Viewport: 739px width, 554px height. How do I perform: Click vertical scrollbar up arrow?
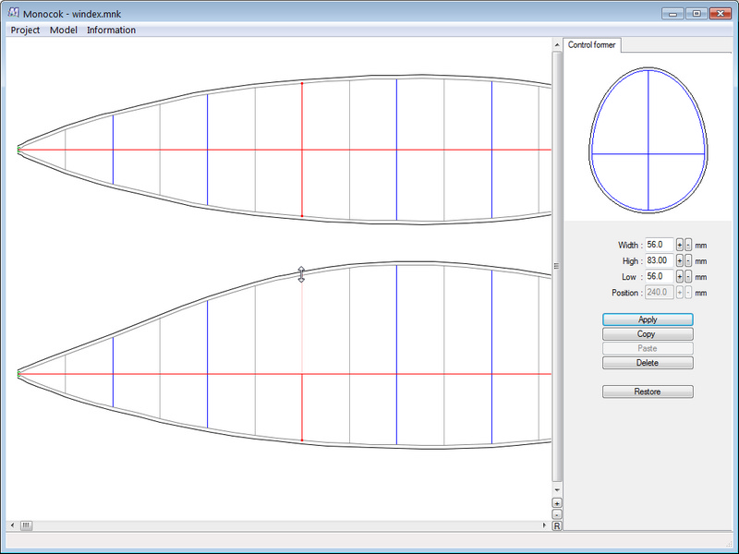pos(557,44)
